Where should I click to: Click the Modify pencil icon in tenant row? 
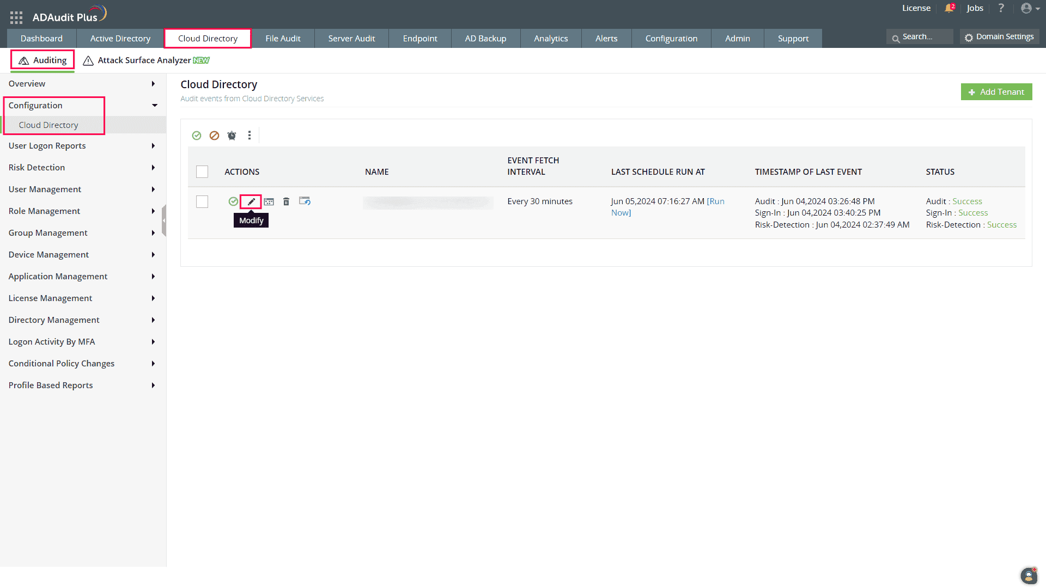click(x=251, y=202)
